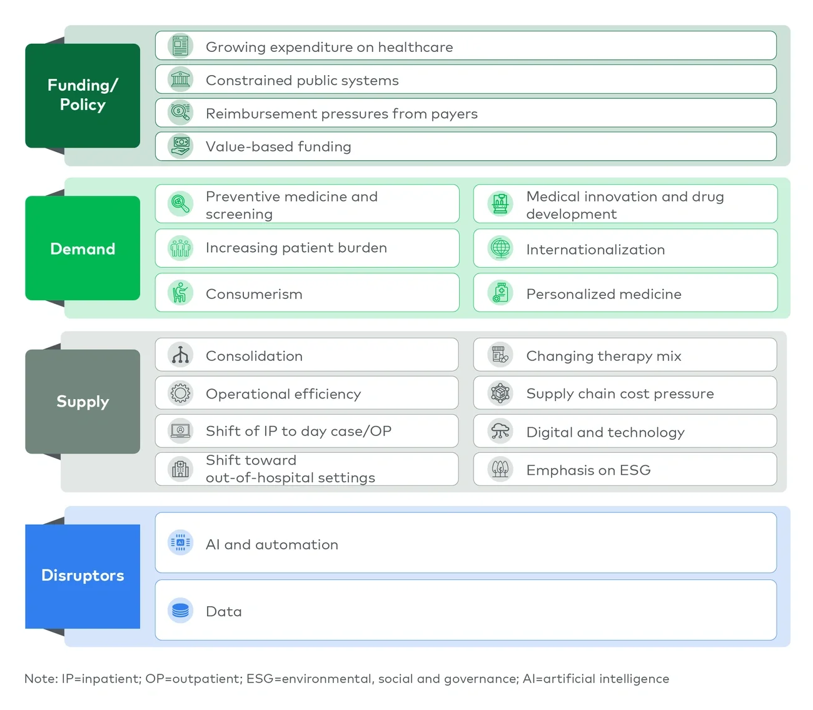Click the Internationalization label

[x=595, y=250]
